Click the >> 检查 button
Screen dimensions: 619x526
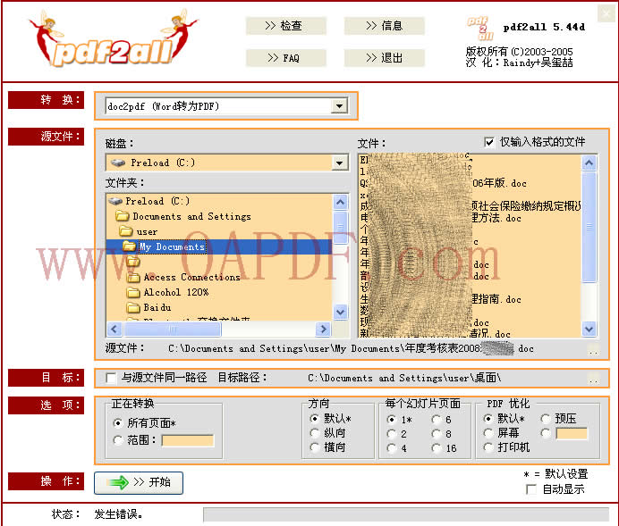(286, 26)
